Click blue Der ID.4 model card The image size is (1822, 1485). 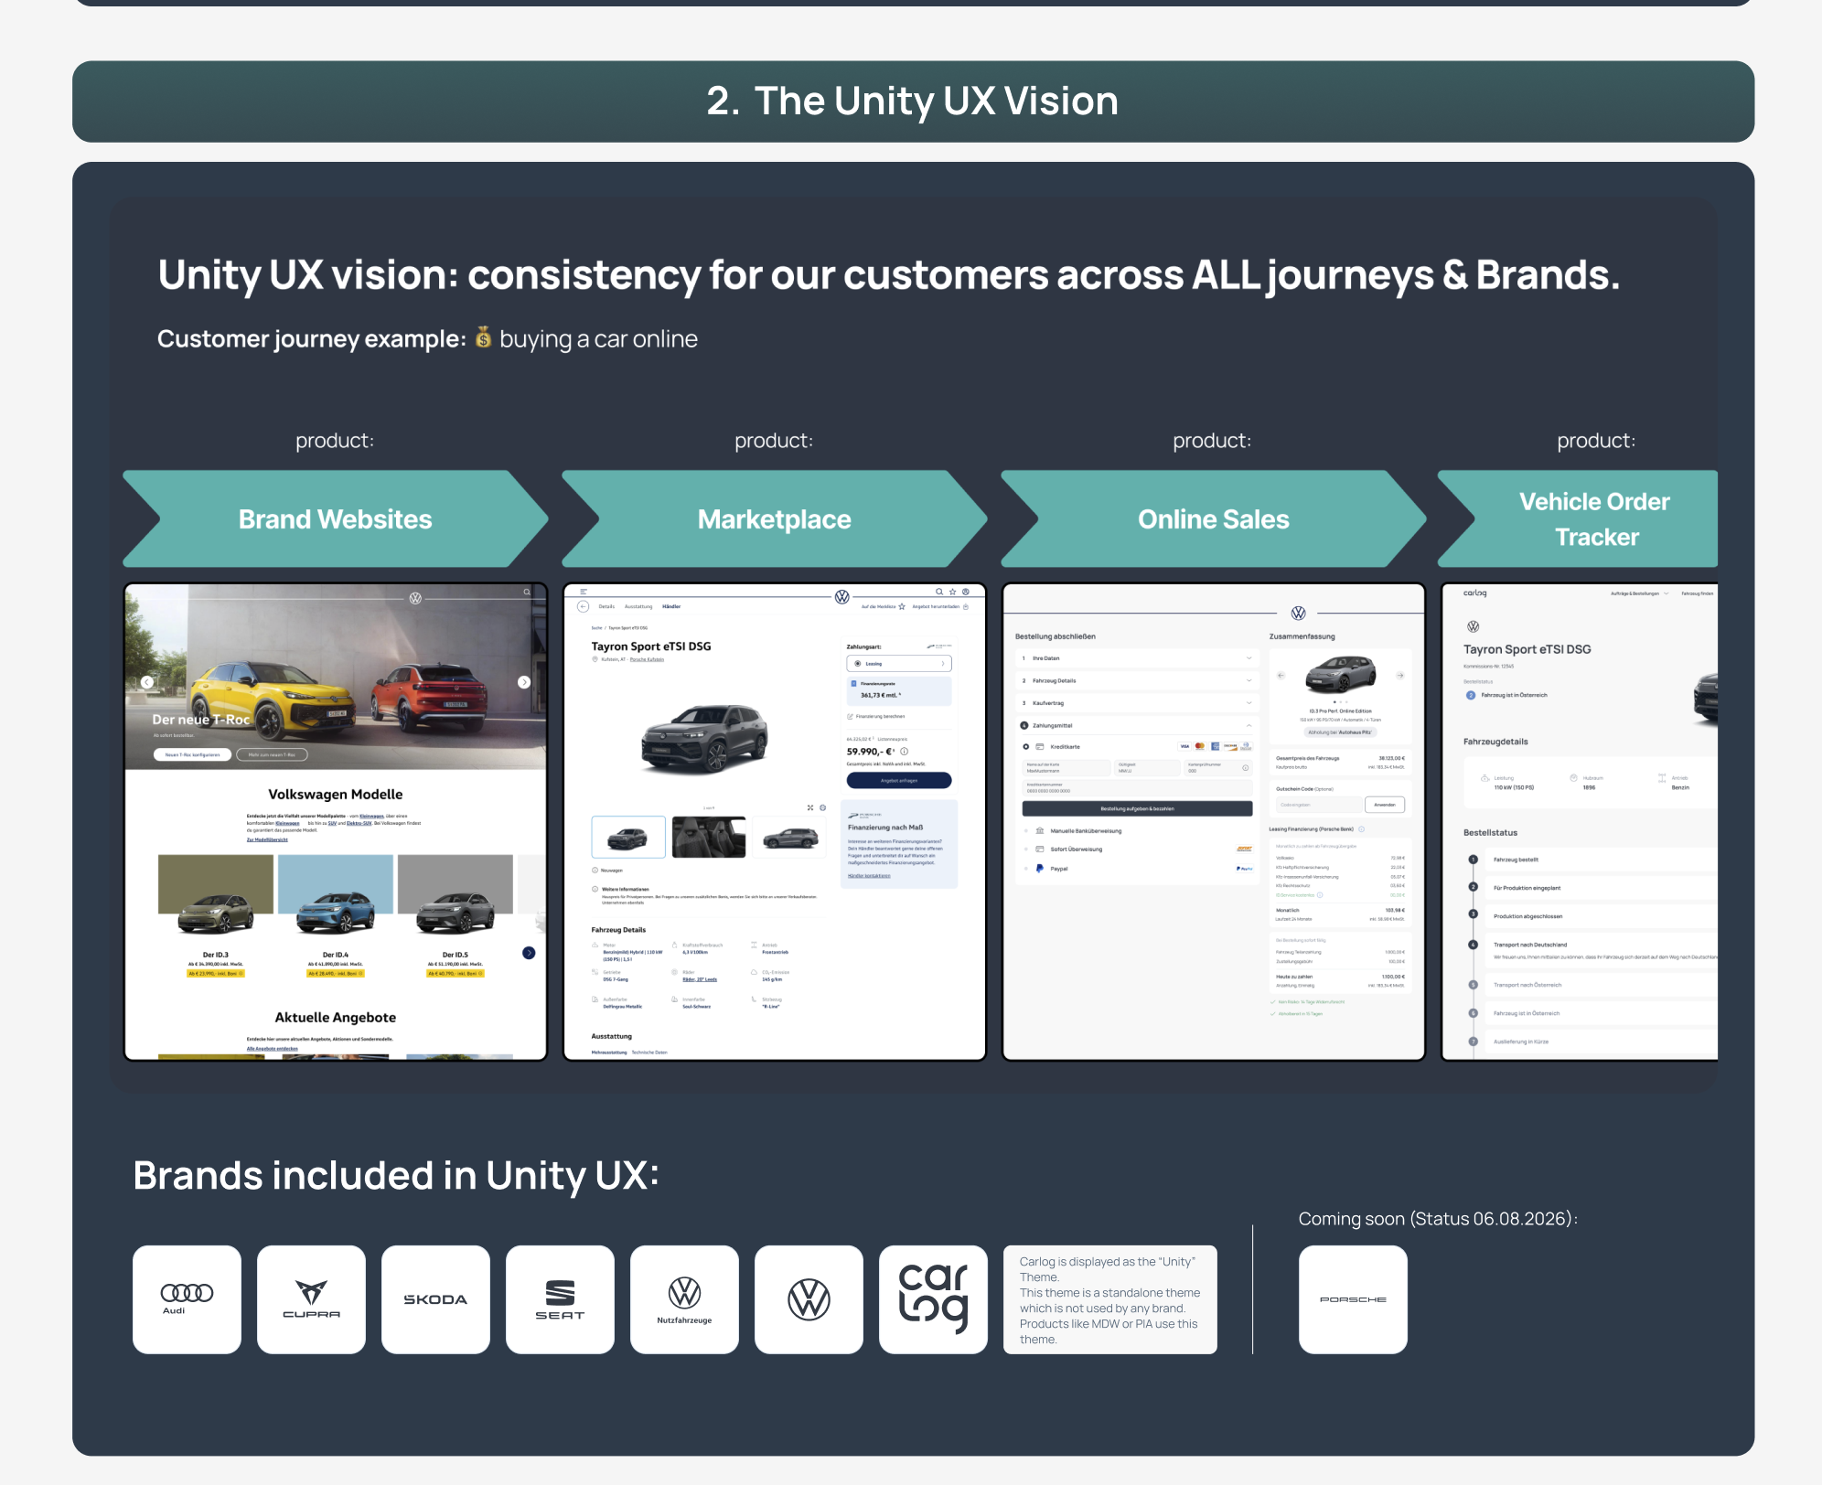point(336,917)
